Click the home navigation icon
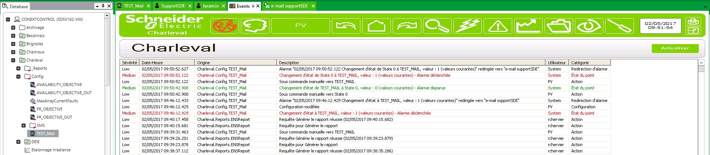Screen dimensions: 710x155 tap(376, 26)
